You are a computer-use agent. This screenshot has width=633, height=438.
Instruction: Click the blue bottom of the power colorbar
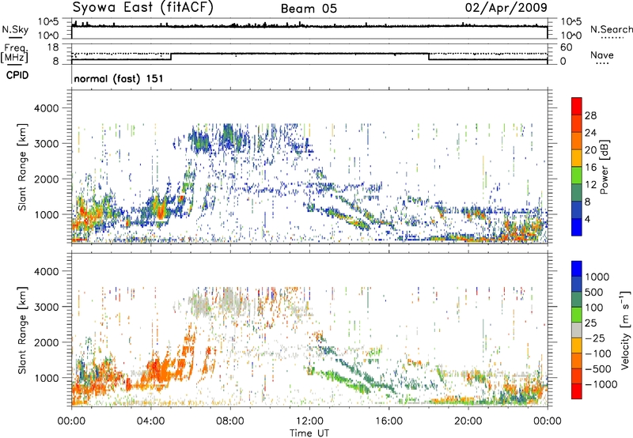577,227
